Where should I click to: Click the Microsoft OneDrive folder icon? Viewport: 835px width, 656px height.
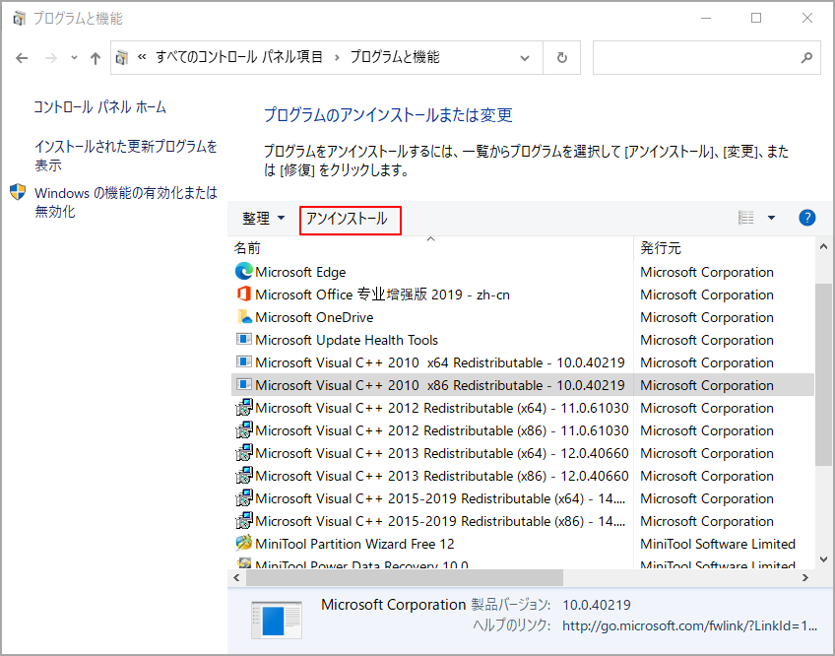click(244, 316)
